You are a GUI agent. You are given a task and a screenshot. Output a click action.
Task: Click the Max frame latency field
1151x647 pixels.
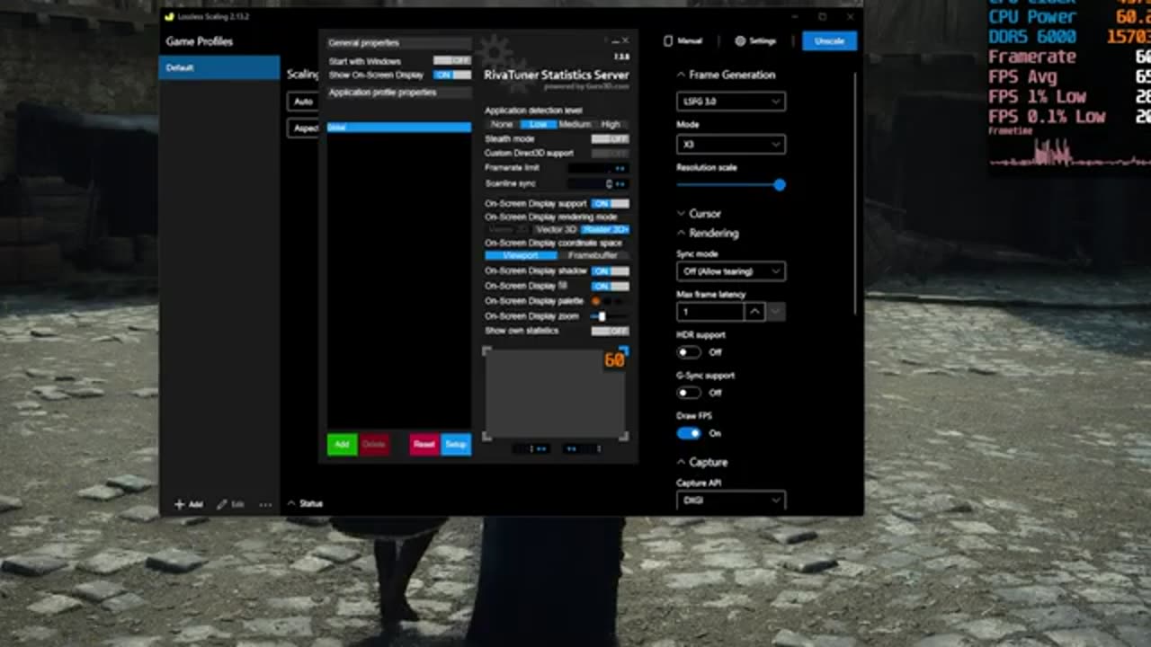tap(709, 312)
